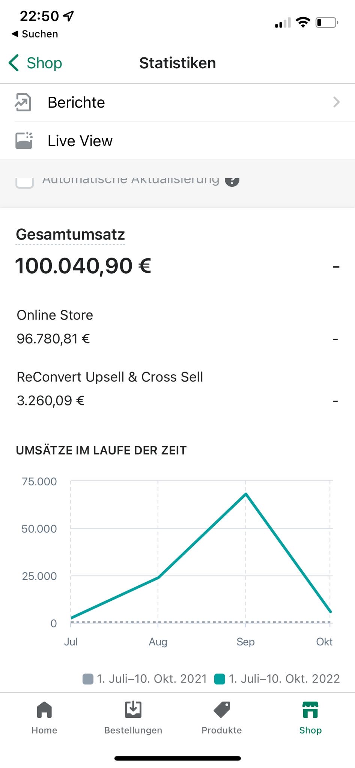Tap the grey 2021 legend swatch
The height and width of the screenshot is (768, 355).
88,679
